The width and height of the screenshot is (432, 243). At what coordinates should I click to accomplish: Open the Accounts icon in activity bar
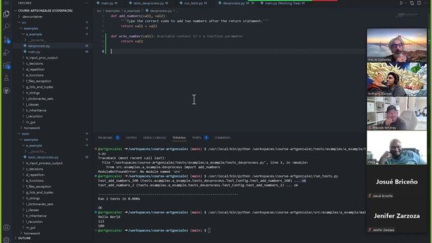(x=6, y=227)
